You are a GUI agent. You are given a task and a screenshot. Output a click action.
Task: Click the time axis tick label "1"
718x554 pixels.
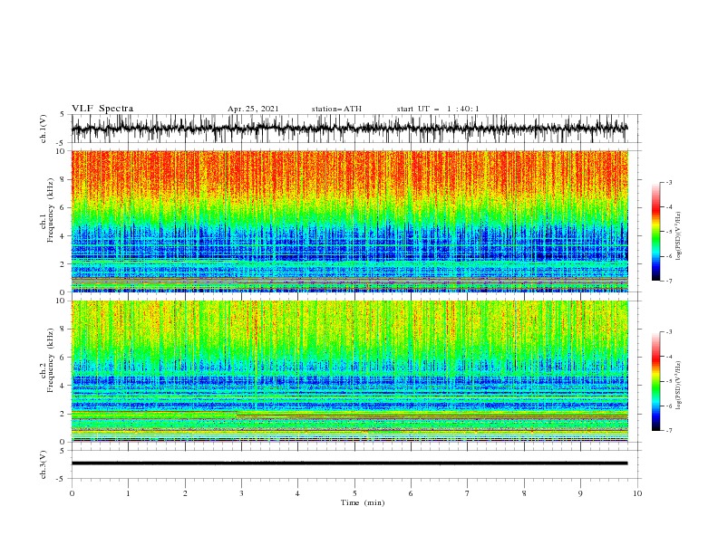tap(128, 493)
